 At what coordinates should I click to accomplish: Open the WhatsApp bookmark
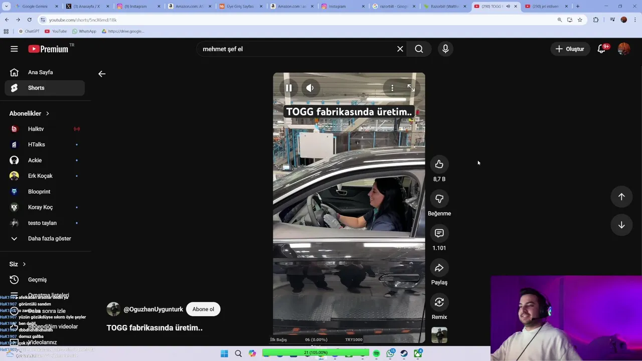(x=84, y=31)
